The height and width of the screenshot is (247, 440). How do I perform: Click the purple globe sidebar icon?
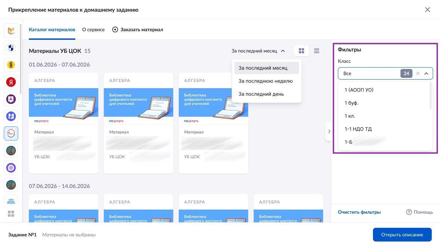click(11, 168)
